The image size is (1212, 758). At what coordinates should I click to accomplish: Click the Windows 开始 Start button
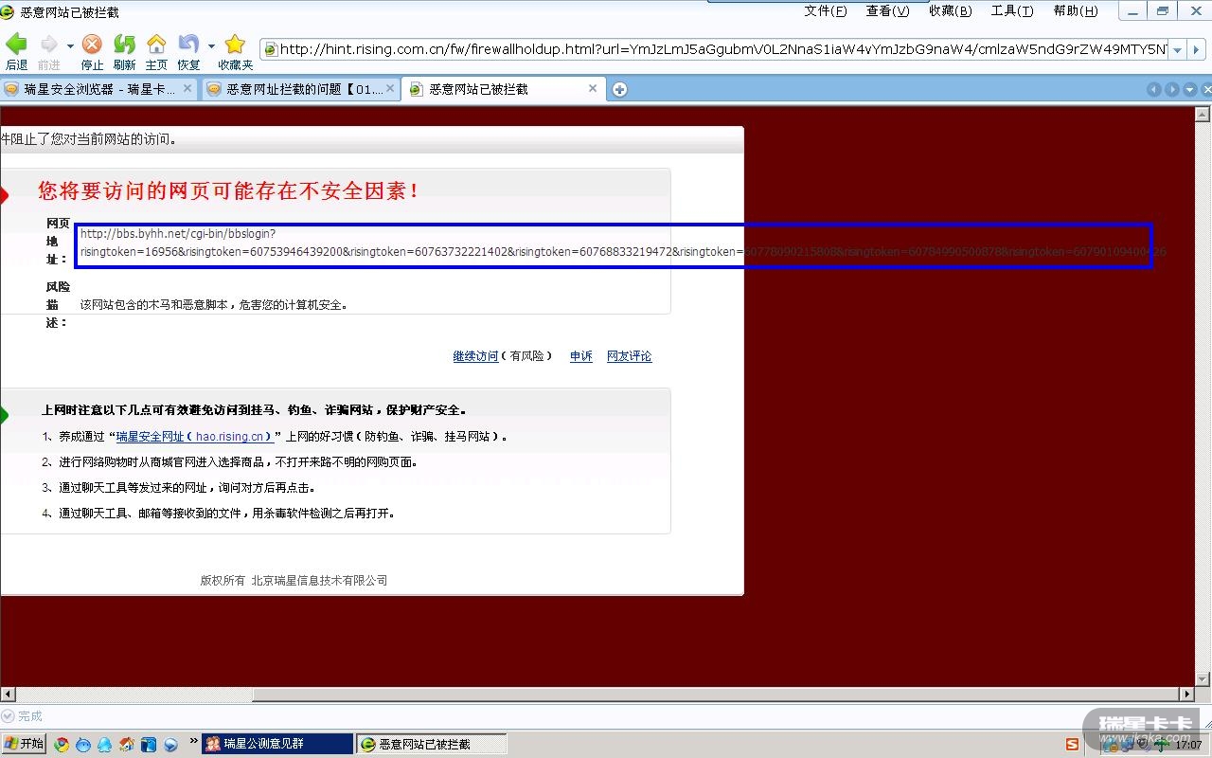tap(24, 744)
